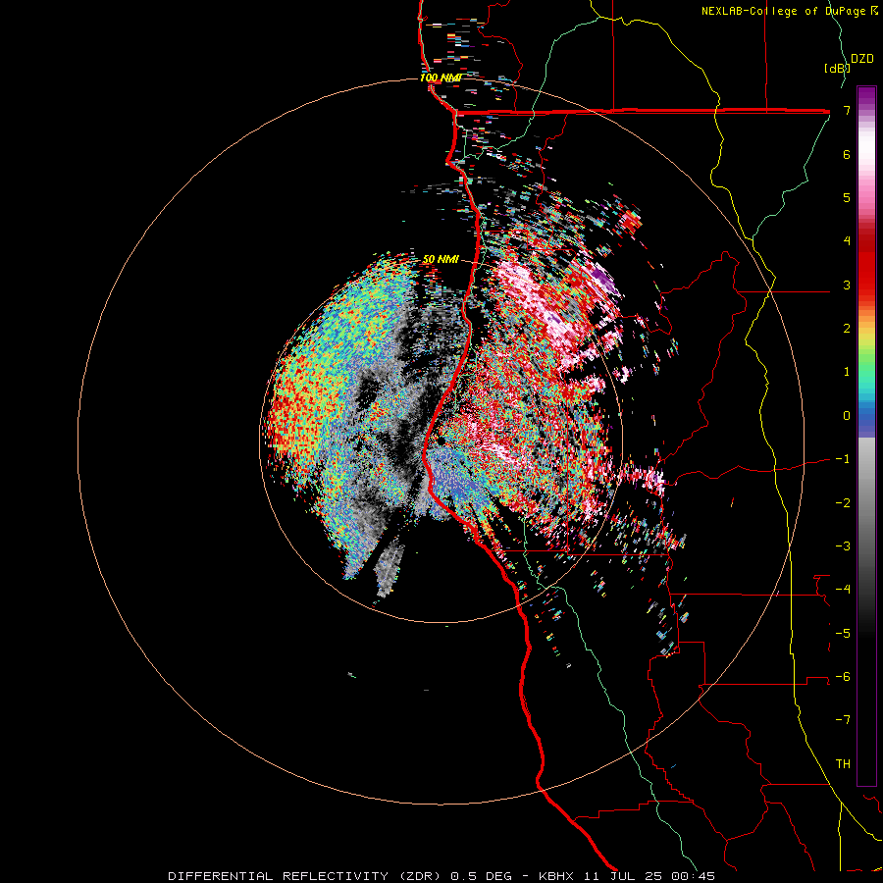Click the KBHX radar site identifier
The height and width of the screenshot is (883, 883).
coord(556,876)
